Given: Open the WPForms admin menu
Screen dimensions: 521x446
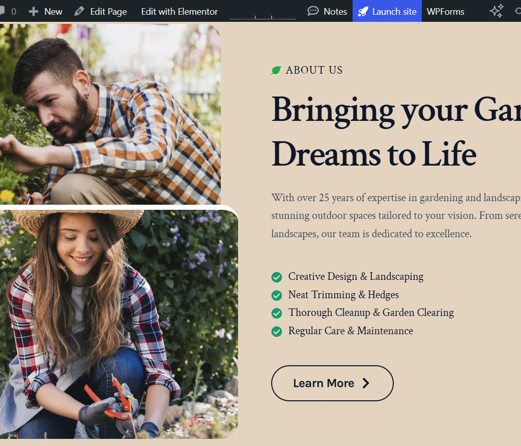Looking at the screenshot, I should coord(445,12).
